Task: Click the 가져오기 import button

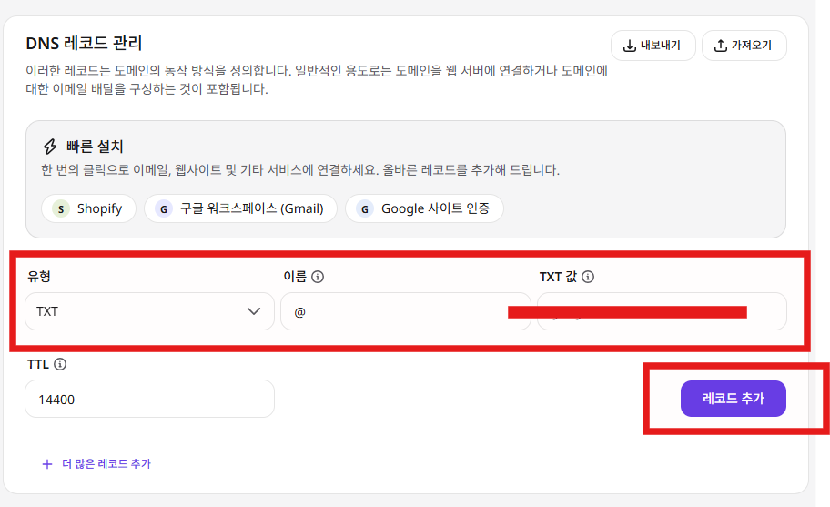Action: 744,46
